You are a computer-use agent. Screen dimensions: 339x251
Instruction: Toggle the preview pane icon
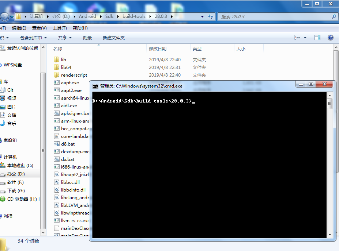tap(317, 37)
